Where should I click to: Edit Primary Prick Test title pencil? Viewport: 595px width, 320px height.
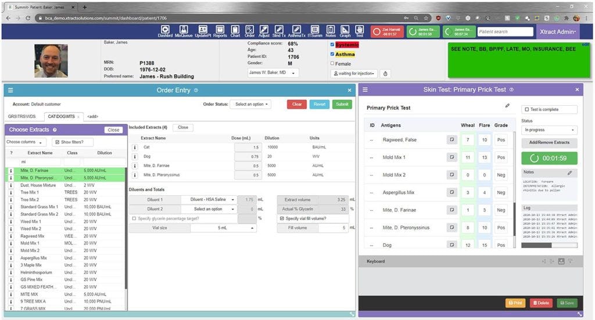pos(507,106)
